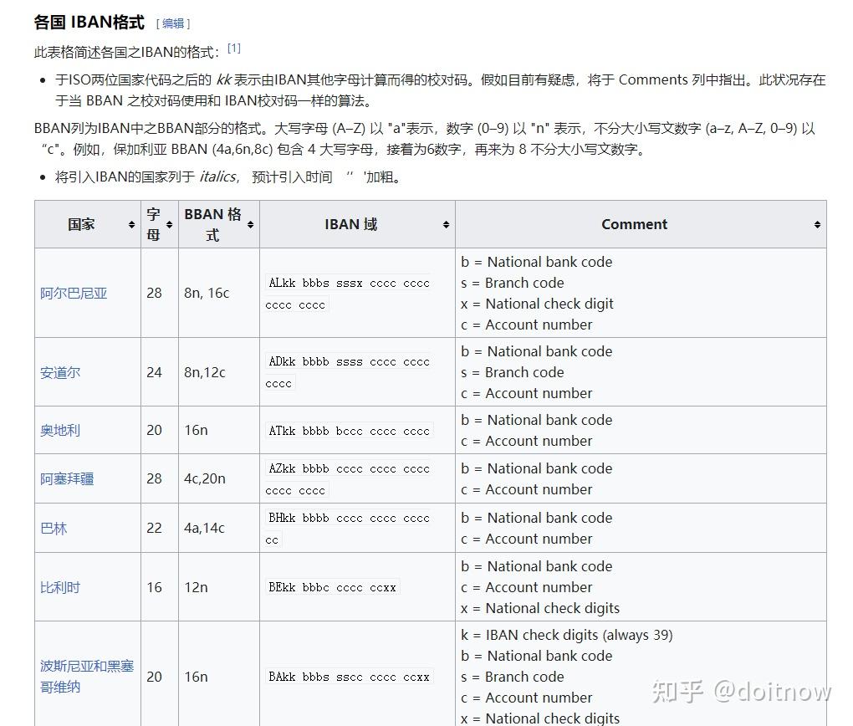Image resolution: width=853 pixels, height=726 pixels.
Task: Select Austria's IBAN field ATkk bbbb bccc
Action: coord(350,431)
